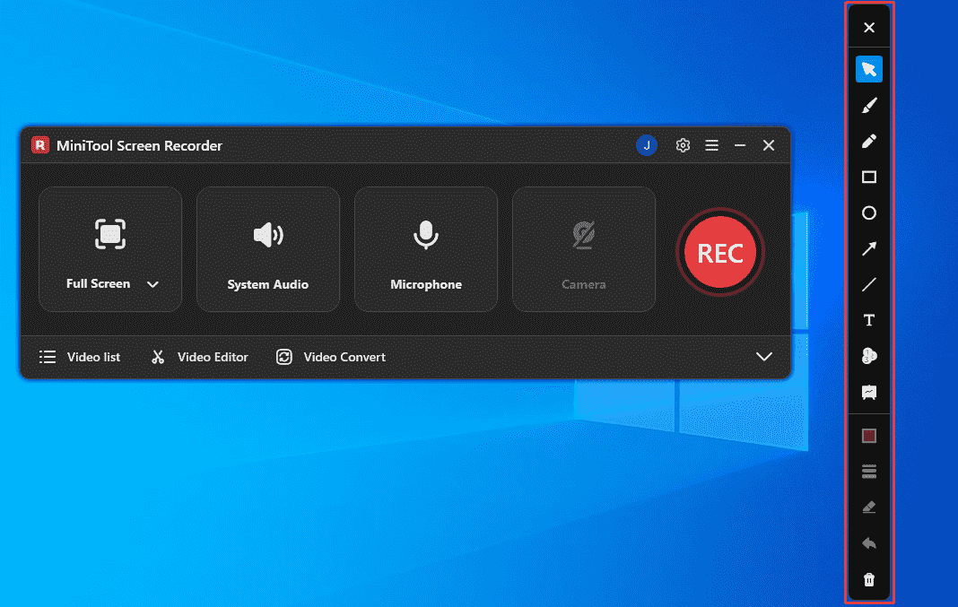Pick the arrow annotation tool

pos(868,248)
